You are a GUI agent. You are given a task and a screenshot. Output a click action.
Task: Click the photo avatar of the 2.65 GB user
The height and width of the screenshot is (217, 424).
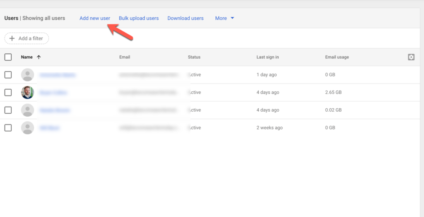[27, 93]
